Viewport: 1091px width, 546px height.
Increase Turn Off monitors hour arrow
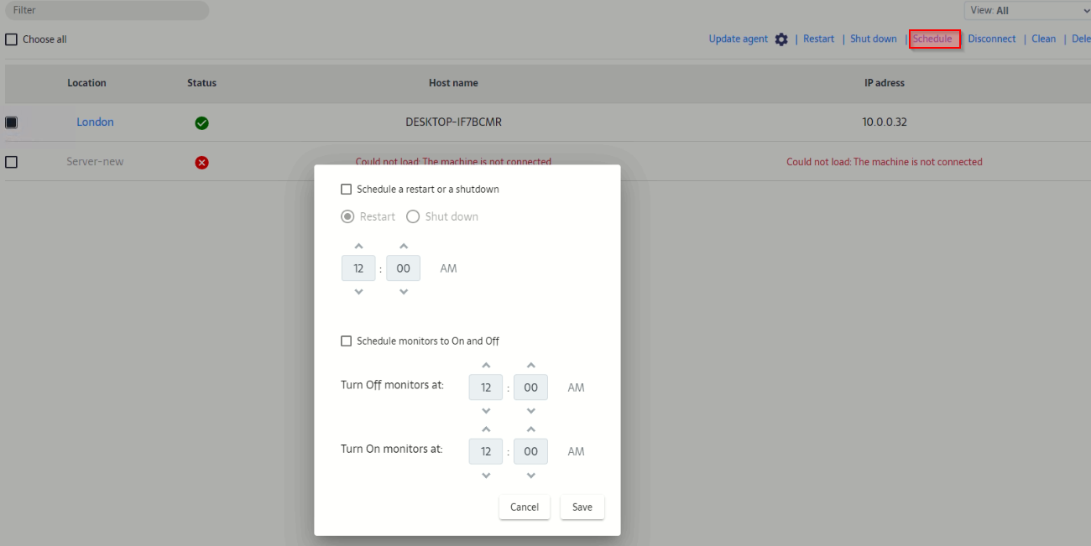tap(486, 366)
